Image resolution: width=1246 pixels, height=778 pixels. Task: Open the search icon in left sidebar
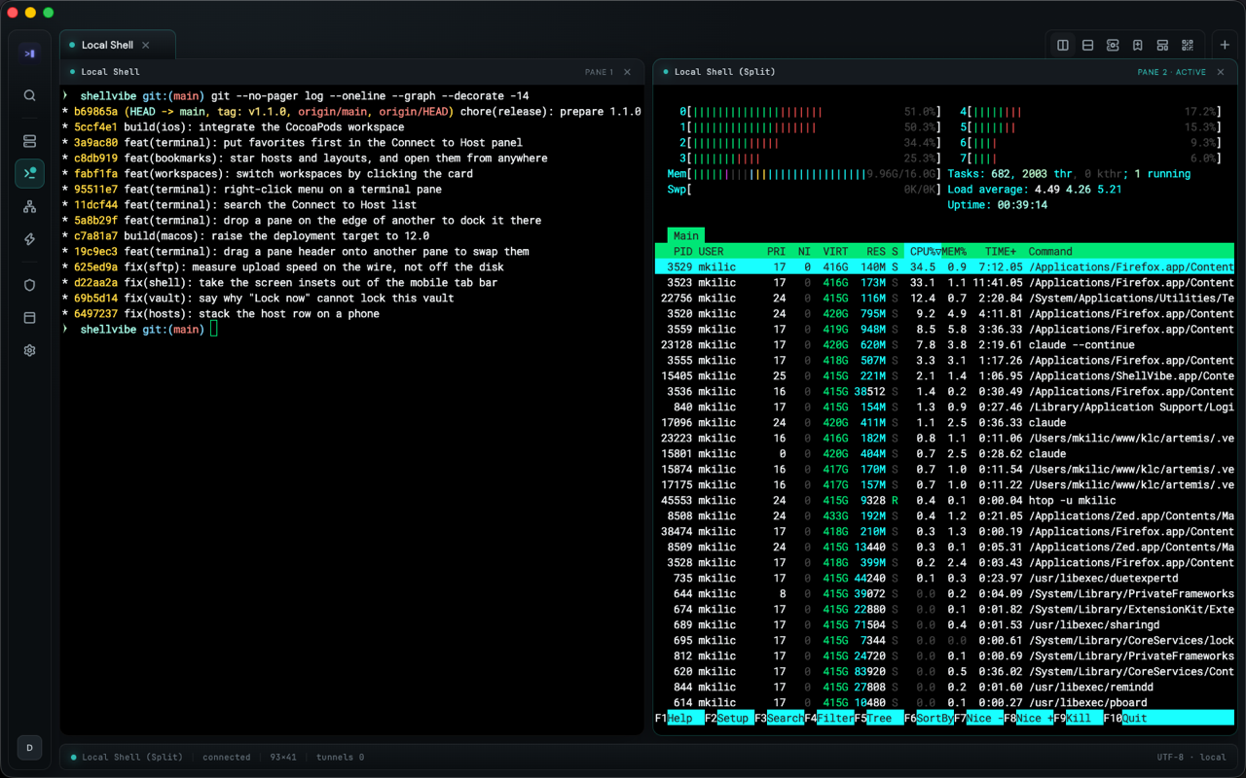pos(29,95)
